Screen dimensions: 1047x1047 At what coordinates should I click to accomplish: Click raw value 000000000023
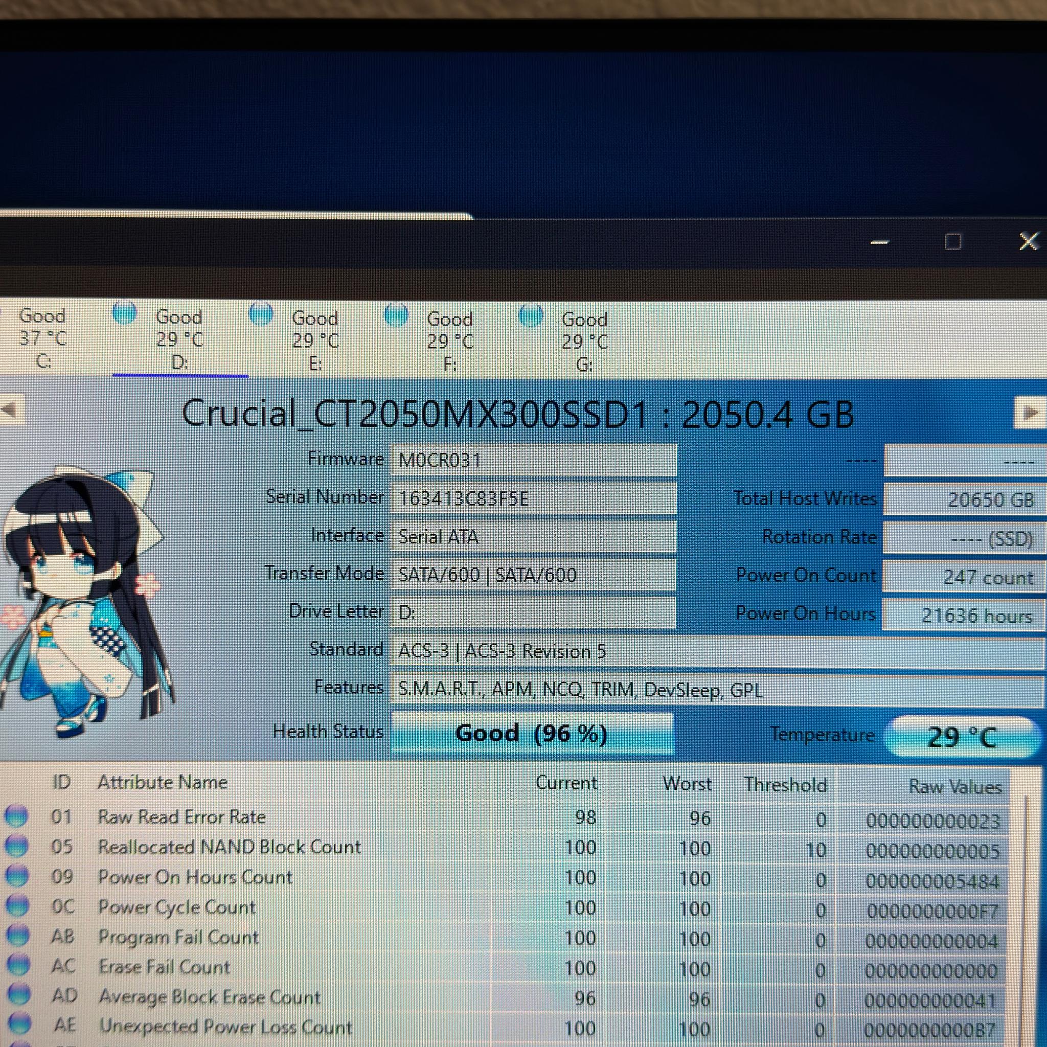[932, 822]
